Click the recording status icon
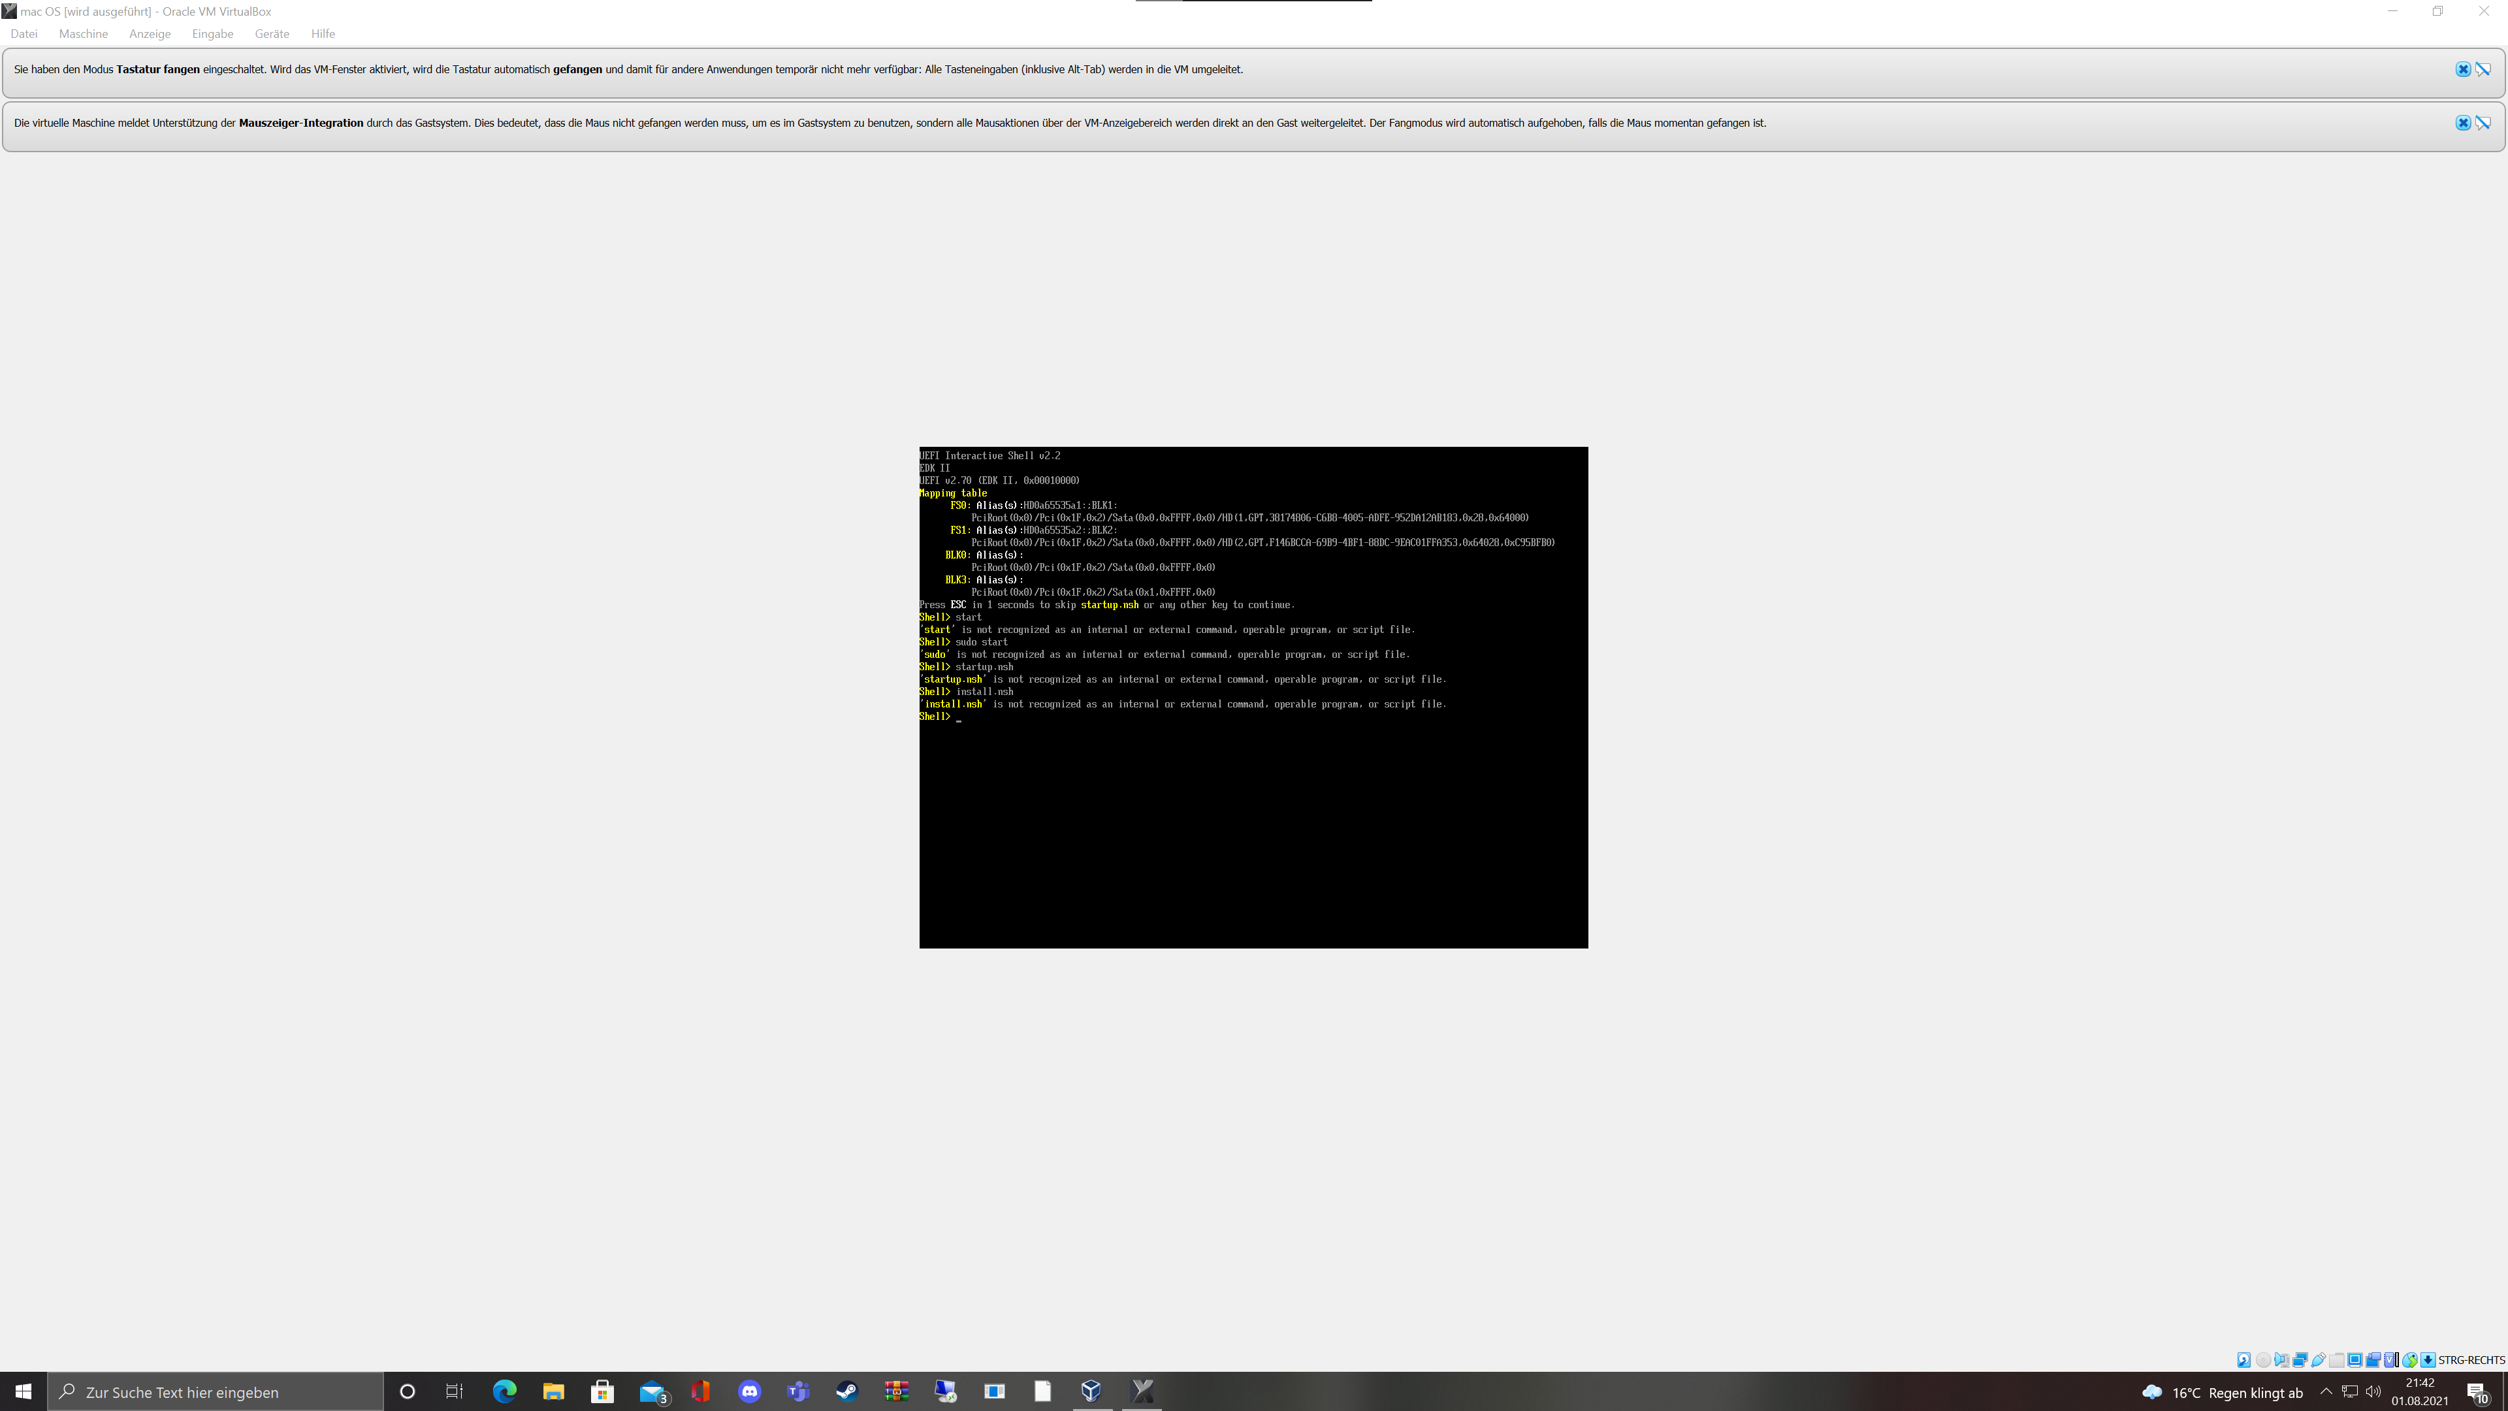This screenshot has height=1411, width=2508. 2373,1360
